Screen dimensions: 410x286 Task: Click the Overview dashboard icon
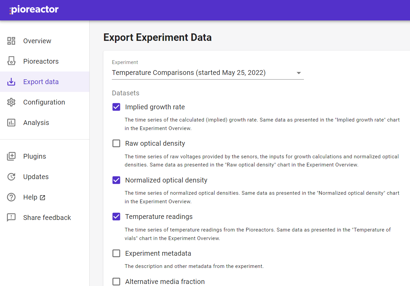pos(11,41)
